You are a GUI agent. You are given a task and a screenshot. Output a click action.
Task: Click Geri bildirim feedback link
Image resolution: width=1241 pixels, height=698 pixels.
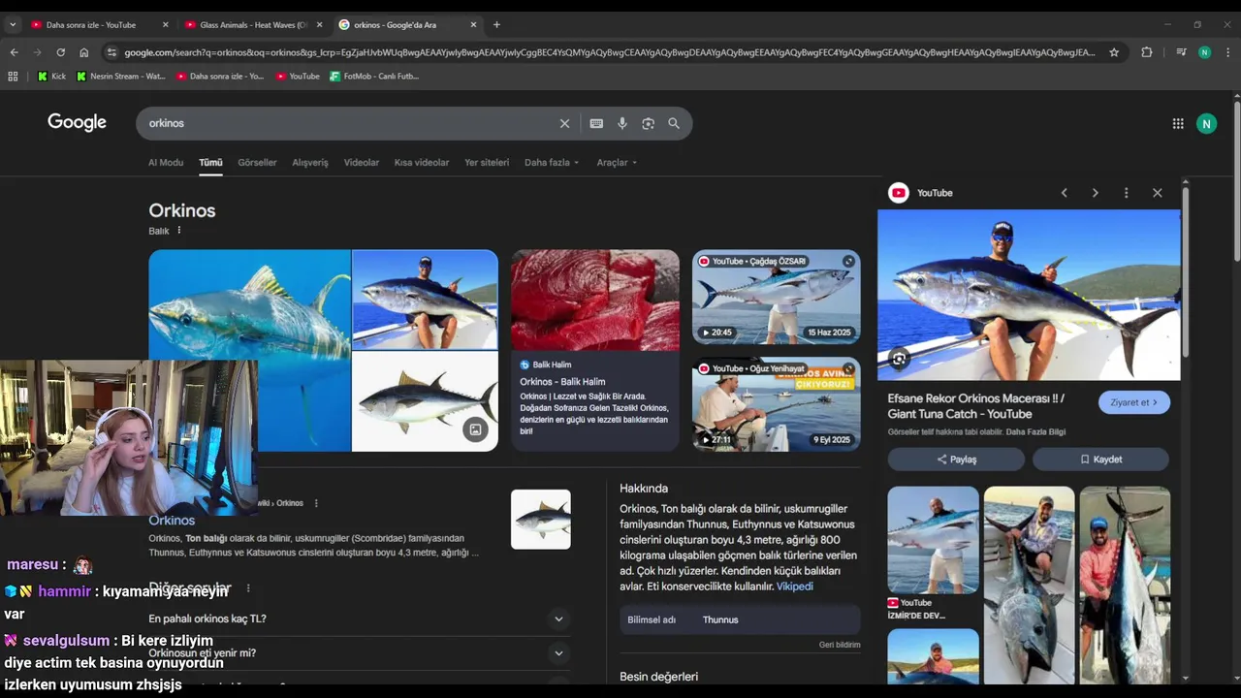pyautogui.click(x=840, y=645)
